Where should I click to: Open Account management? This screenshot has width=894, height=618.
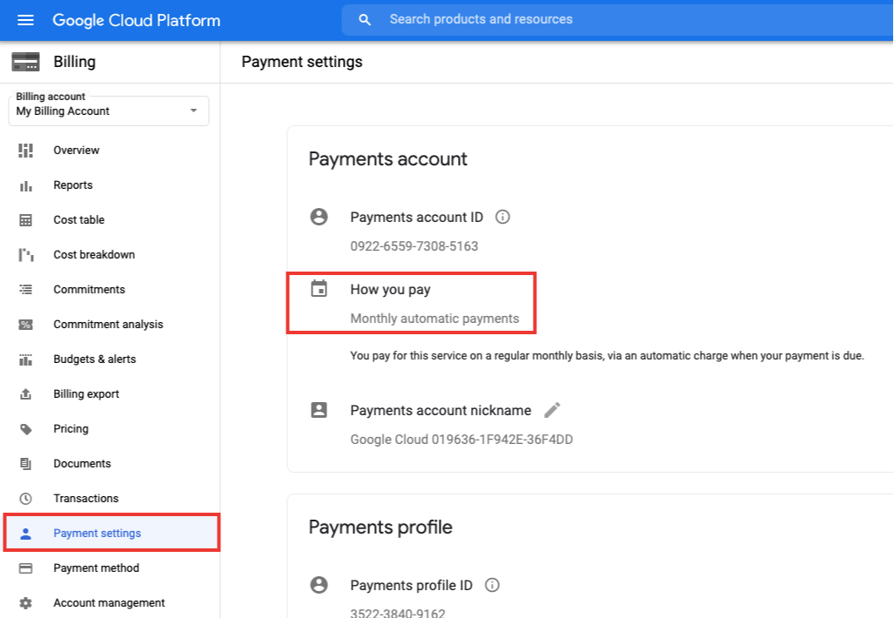pyautogui.click(x=109, y=602)
